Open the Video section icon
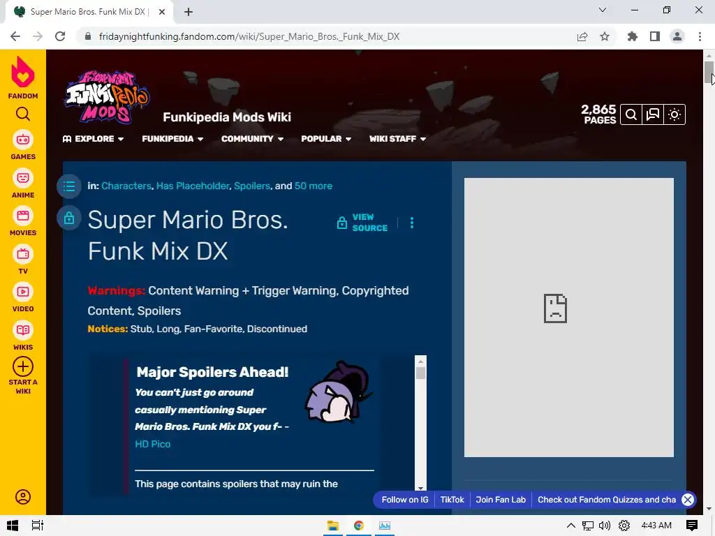This screenshot has height=536, width=715. tap(23, 292)
